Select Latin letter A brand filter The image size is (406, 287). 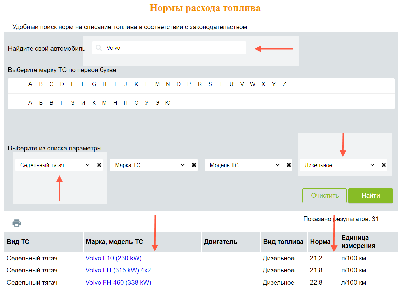coord(30,84)
